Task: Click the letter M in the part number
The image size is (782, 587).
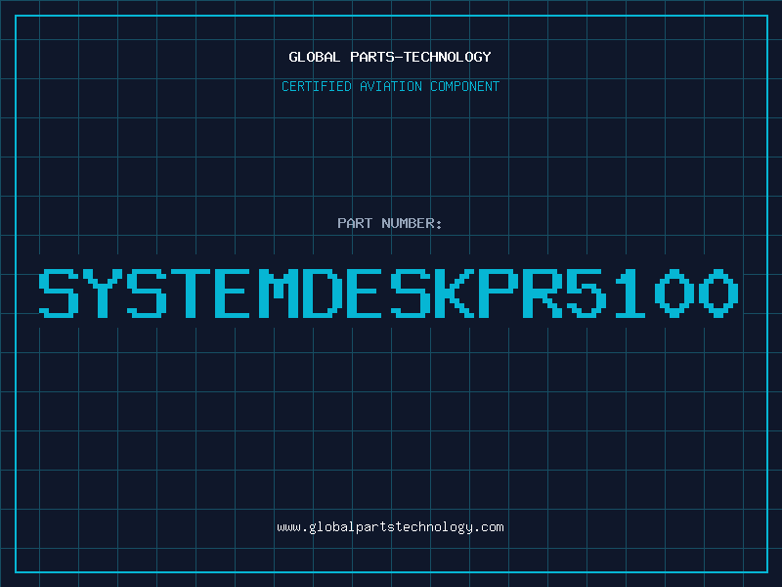Action: coord(280,293)
